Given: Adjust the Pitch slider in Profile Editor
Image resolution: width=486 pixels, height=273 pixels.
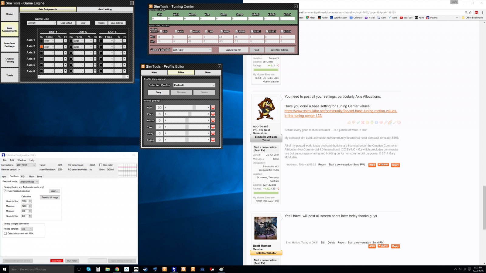Looking at the screenshot, I should (x=187, y=114).
